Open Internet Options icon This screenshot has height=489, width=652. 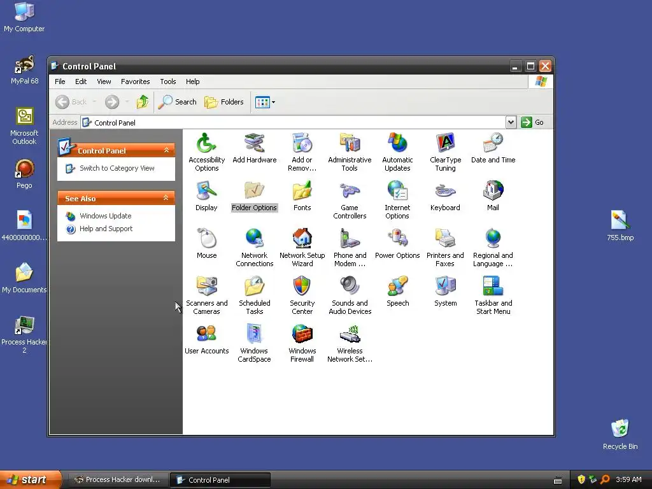[397, 191]
